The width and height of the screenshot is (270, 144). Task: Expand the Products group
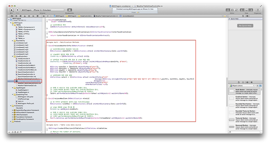click(11, 121)
